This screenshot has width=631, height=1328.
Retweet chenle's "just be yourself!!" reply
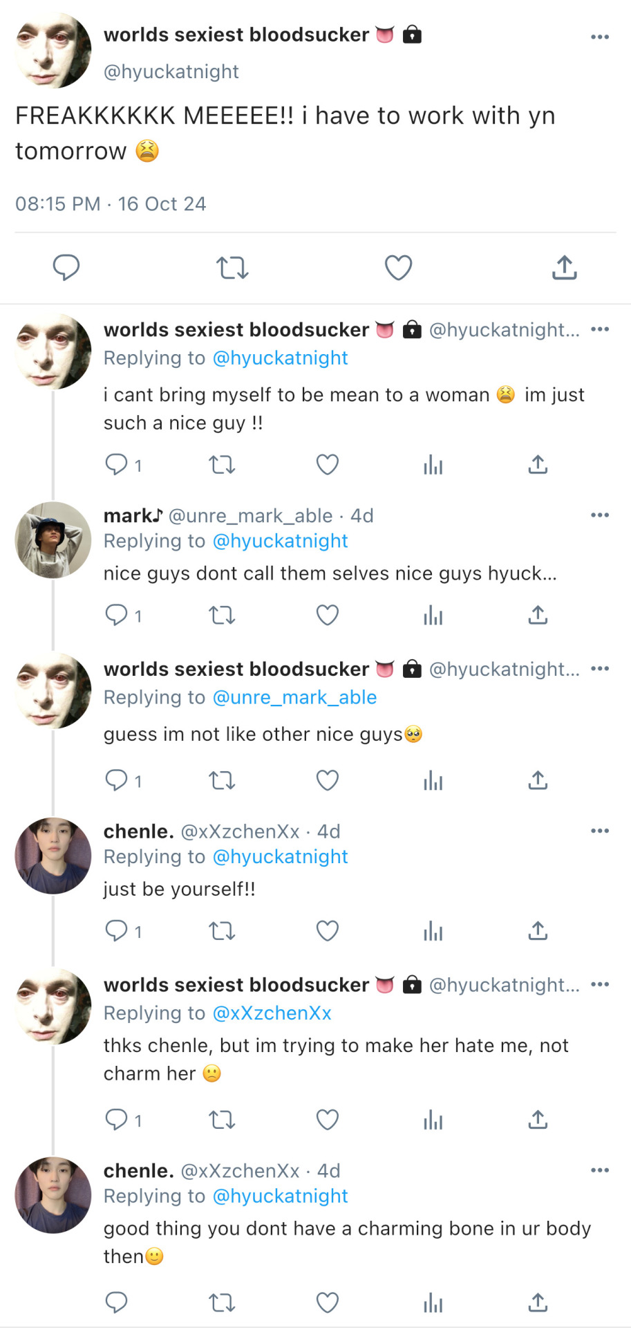[x=222, y=931]
